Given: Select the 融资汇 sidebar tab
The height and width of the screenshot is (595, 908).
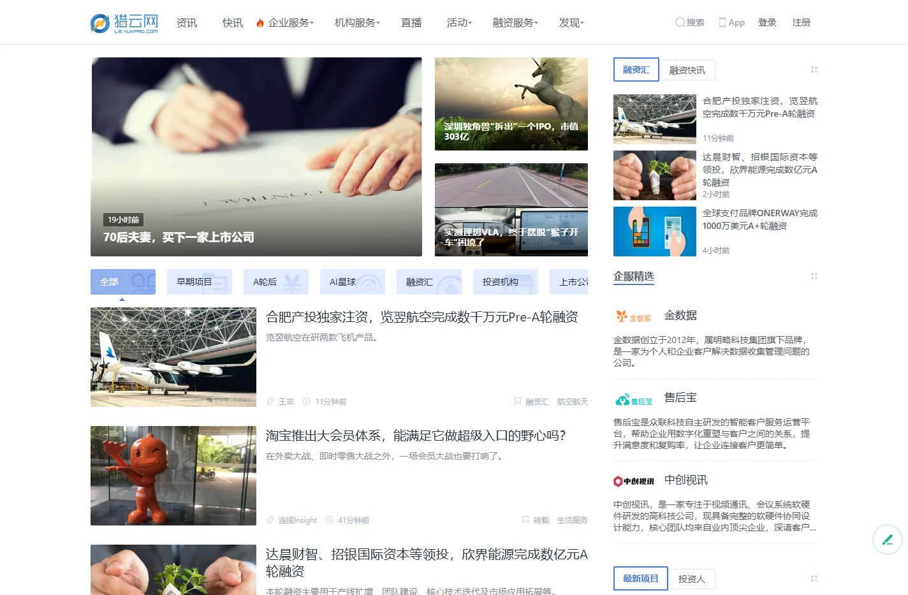Looking at the screenshot, I should pyautogui.click(x=636, y=70).
